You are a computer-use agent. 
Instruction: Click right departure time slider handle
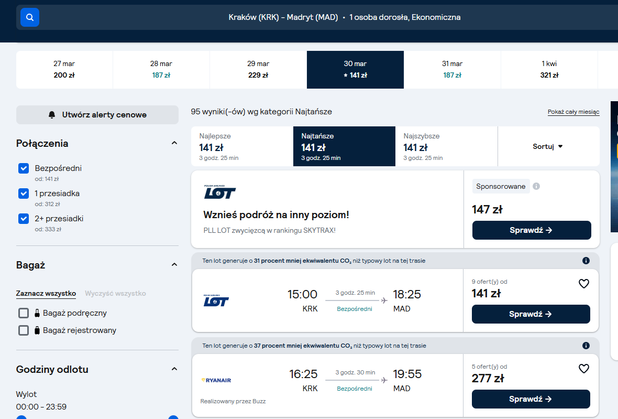(x=173, y=417)
